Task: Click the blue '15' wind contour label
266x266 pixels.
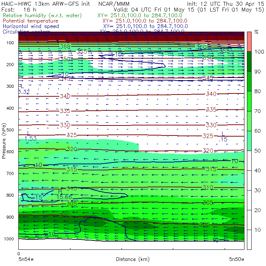Action: tap(39, 197)
